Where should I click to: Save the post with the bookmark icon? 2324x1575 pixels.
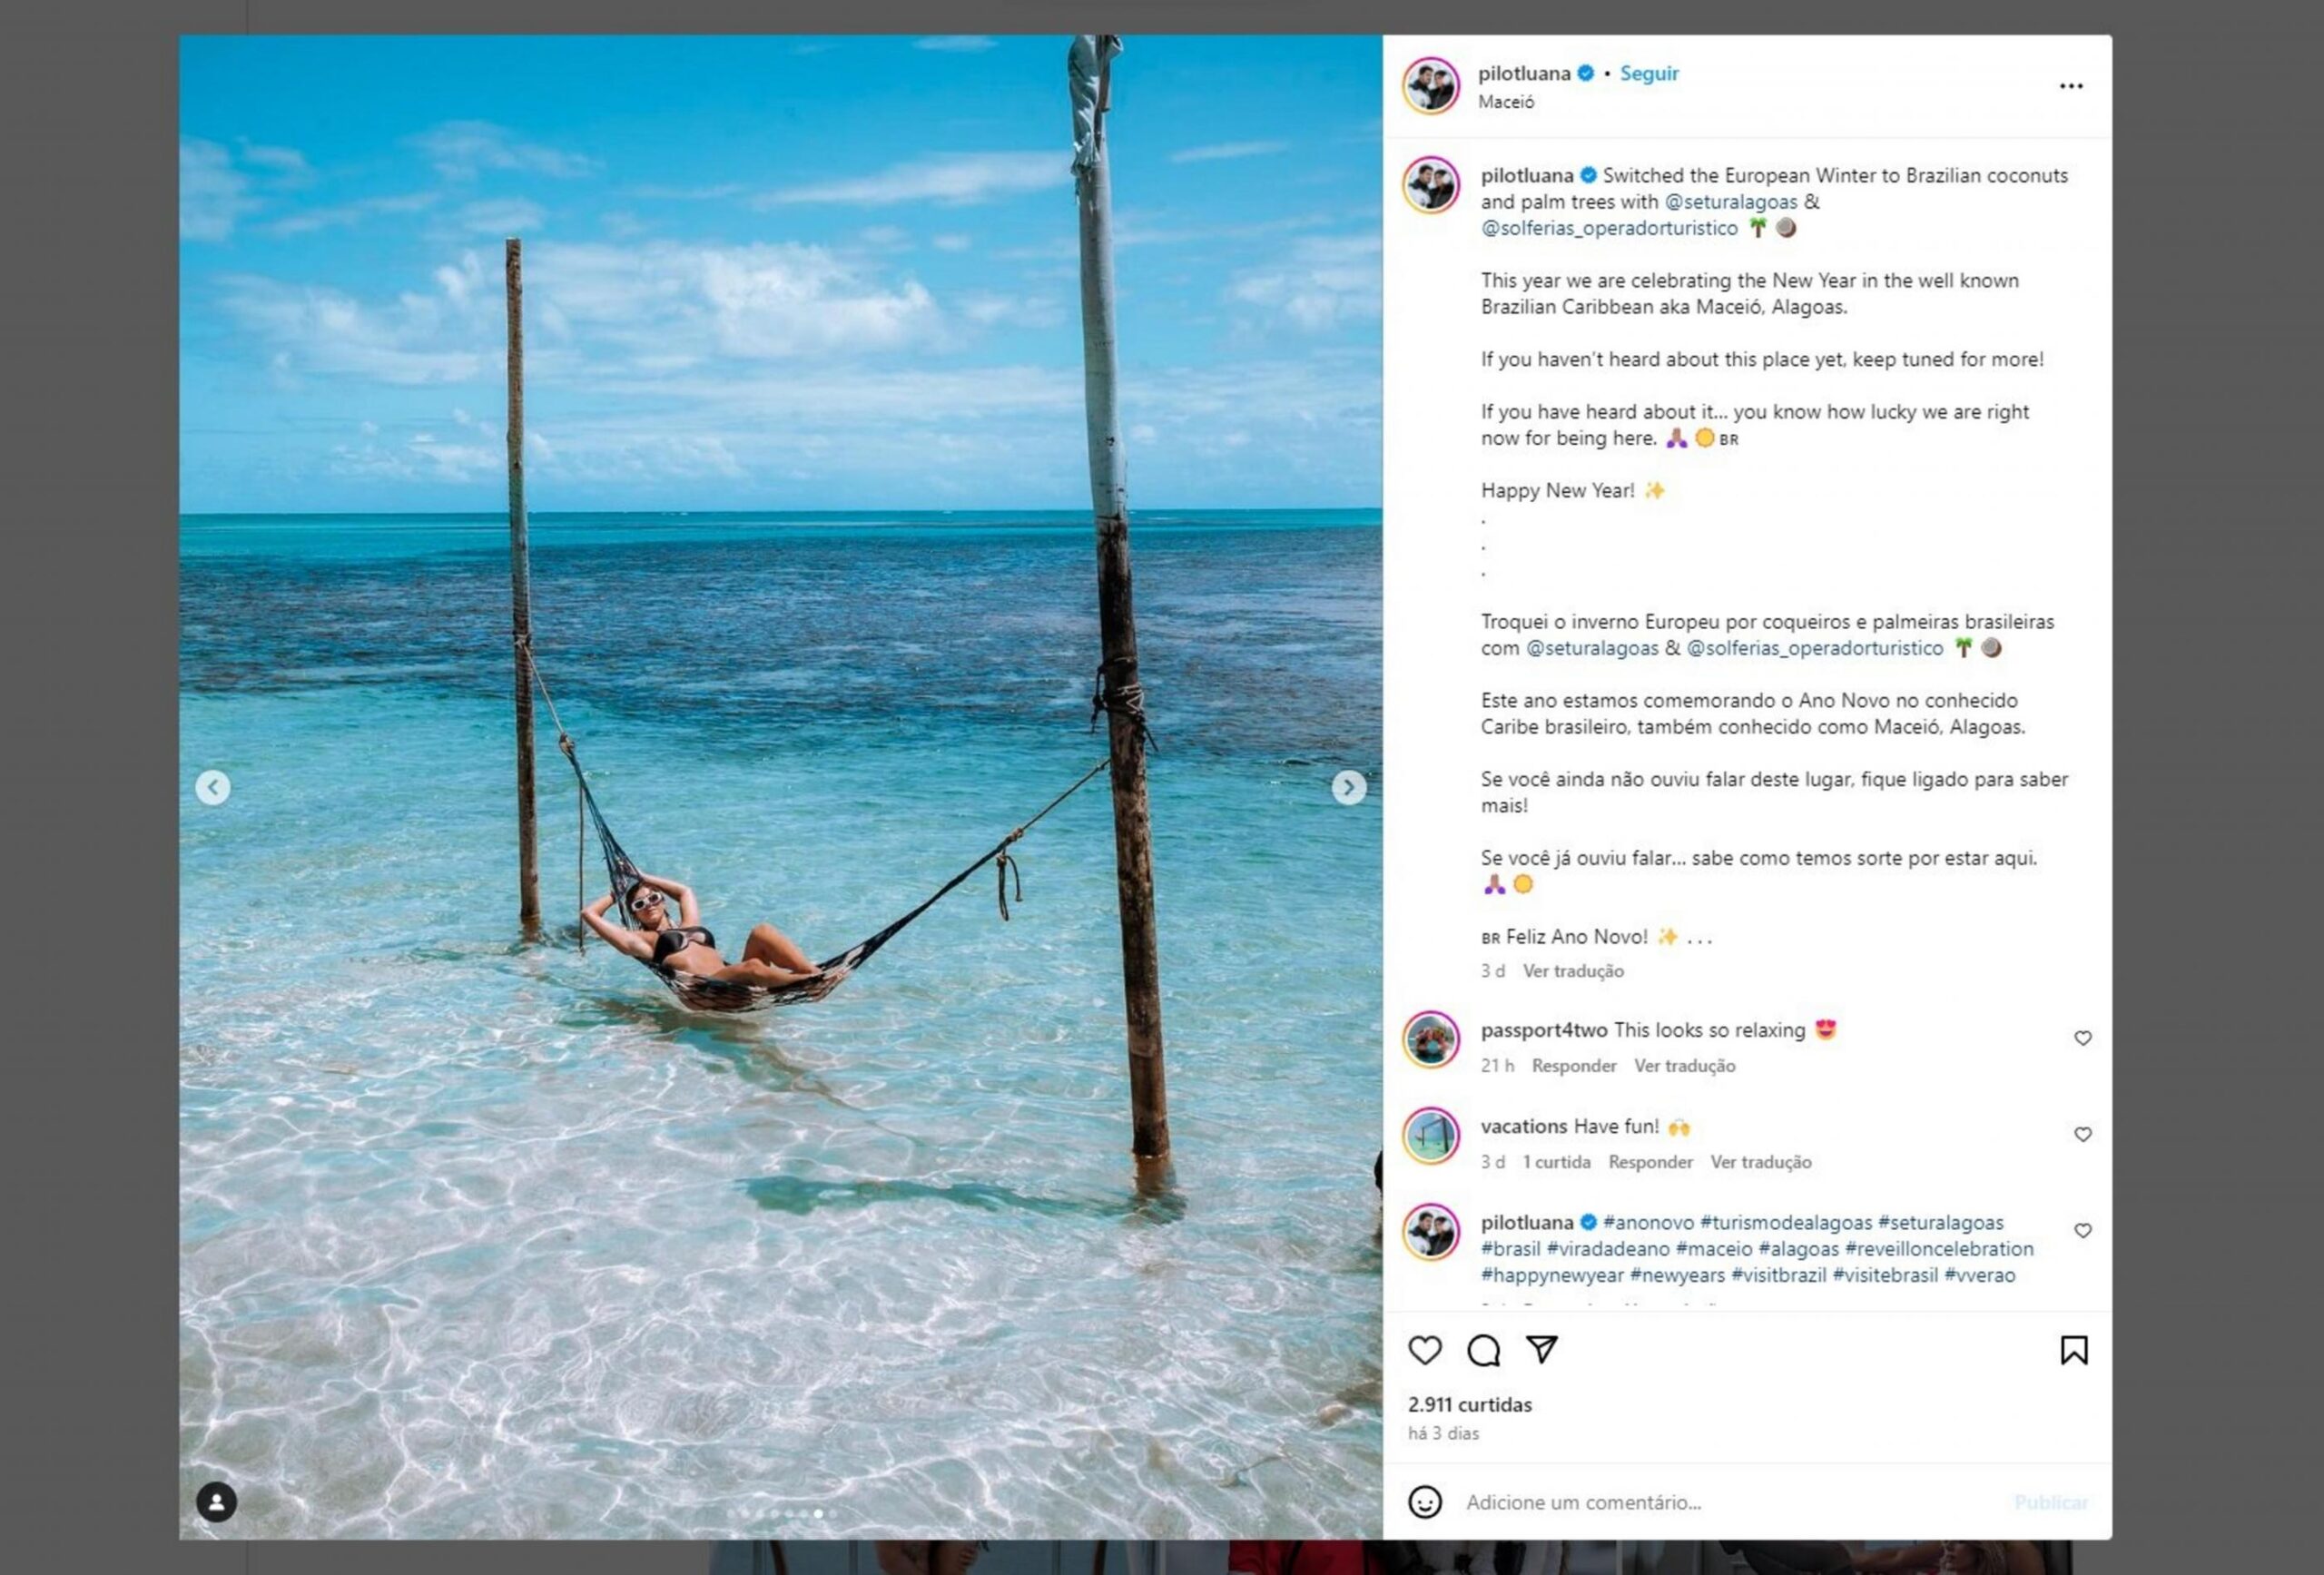pos(2074,1351)
